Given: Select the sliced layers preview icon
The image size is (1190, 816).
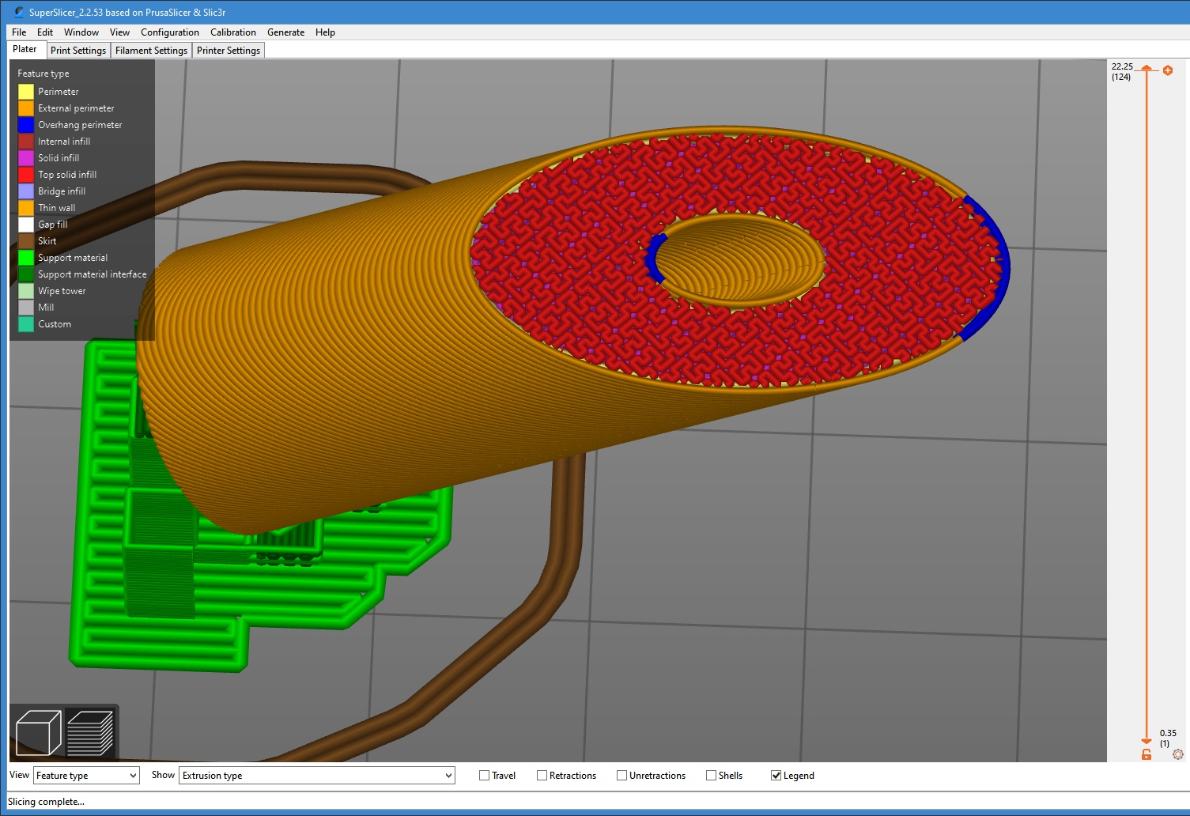Looking at the screenshot, I should pyautogui.click(x=89, y=732).
